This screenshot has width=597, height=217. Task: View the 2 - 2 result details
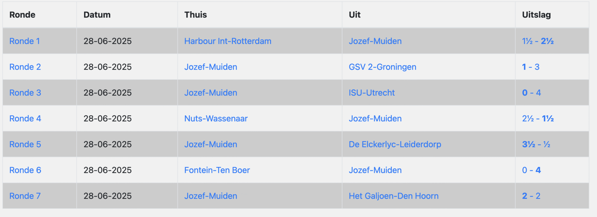(x=531, y=196)
